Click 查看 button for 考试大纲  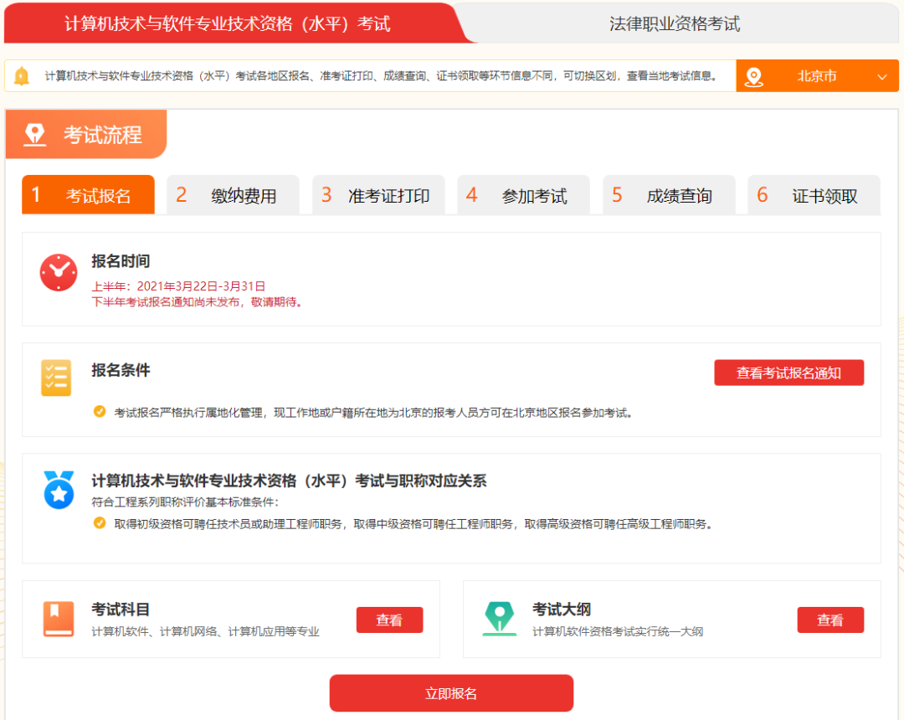coord(830,620)
